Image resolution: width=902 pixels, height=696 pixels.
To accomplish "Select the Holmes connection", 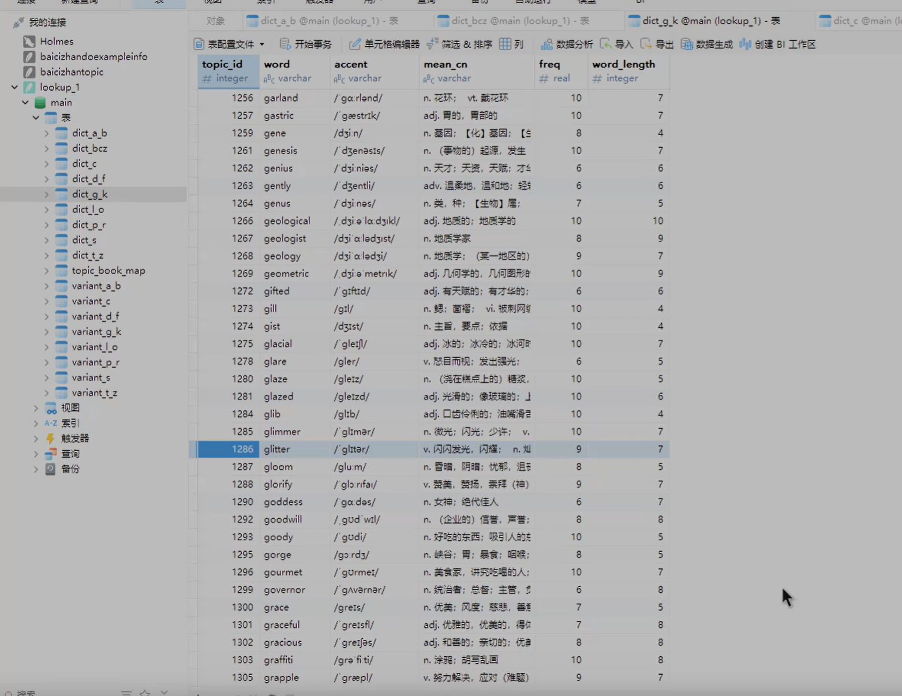I will (56, 42).
